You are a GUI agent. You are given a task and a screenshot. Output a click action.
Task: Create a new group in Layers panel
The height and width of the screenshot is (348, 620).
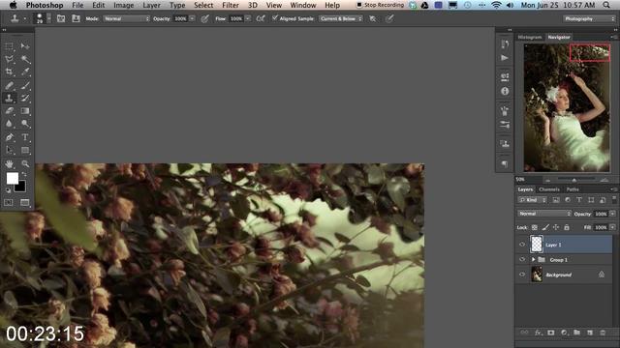[x=577, y=333]
